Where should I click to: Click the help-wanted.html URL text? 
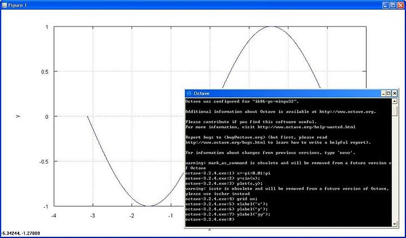(x=306, y=127)
